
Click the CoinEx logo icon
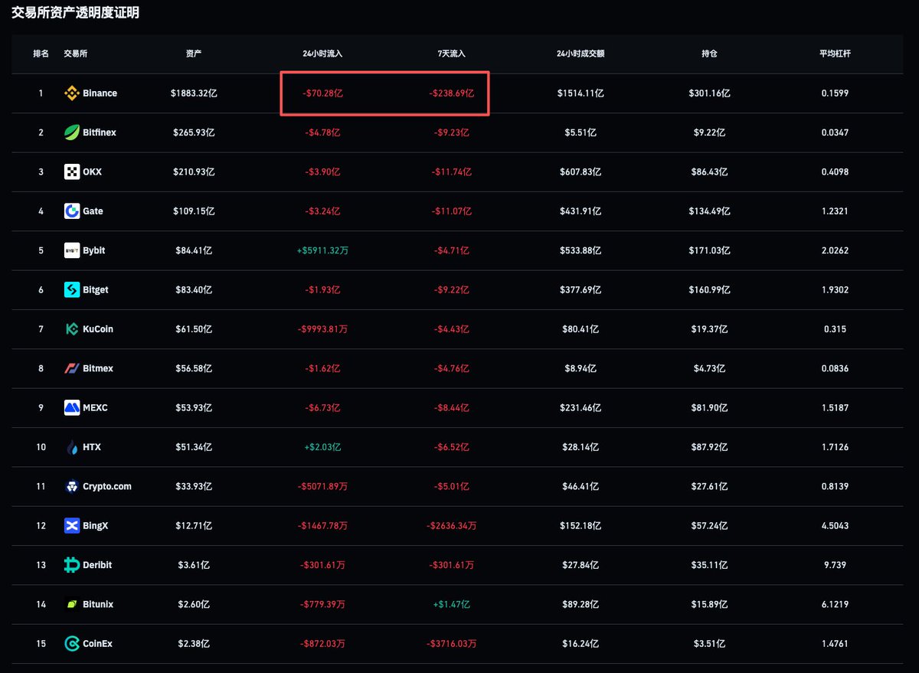coord(71,644)
